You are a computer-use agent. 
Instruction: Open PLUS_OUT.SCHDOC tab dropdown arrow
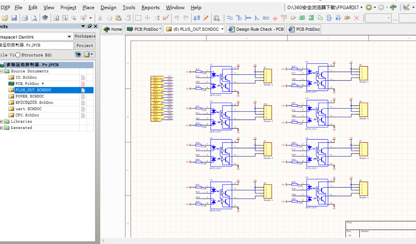(x=222, y=29)
